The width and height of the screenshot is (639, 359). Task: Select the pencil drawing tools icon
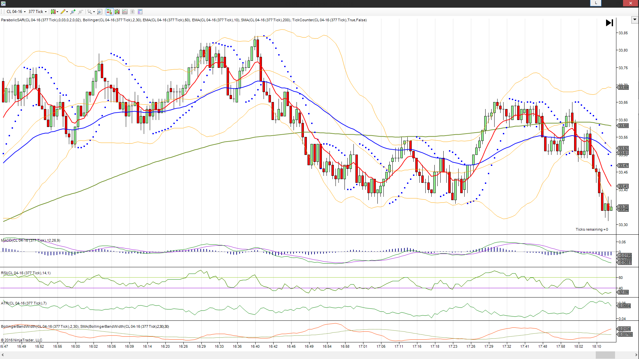(x=64, y=12)
